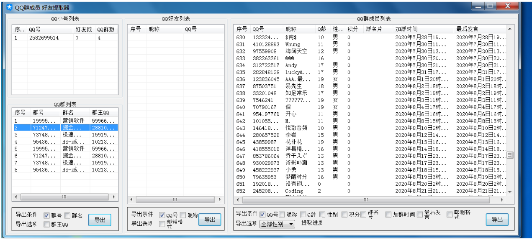This screenshot has height=240, width=532.
Task: Click 导出 button under QQ群列表
Action: coord(100,220)
